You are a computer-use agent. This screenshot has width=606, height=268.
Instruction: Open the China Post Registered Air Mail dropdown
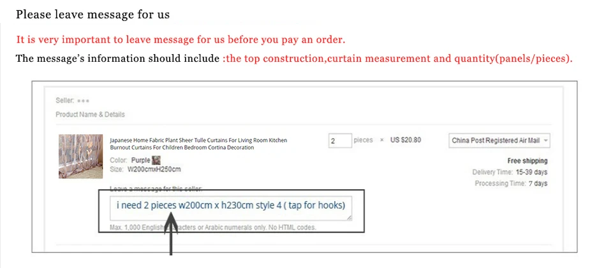500,141
